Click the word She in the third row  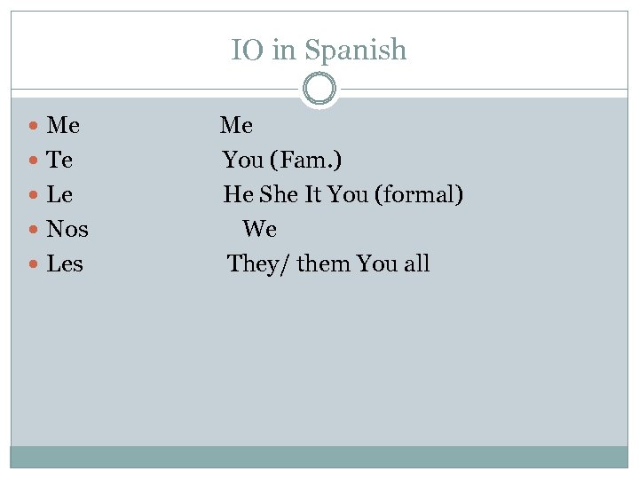[279, 194]
